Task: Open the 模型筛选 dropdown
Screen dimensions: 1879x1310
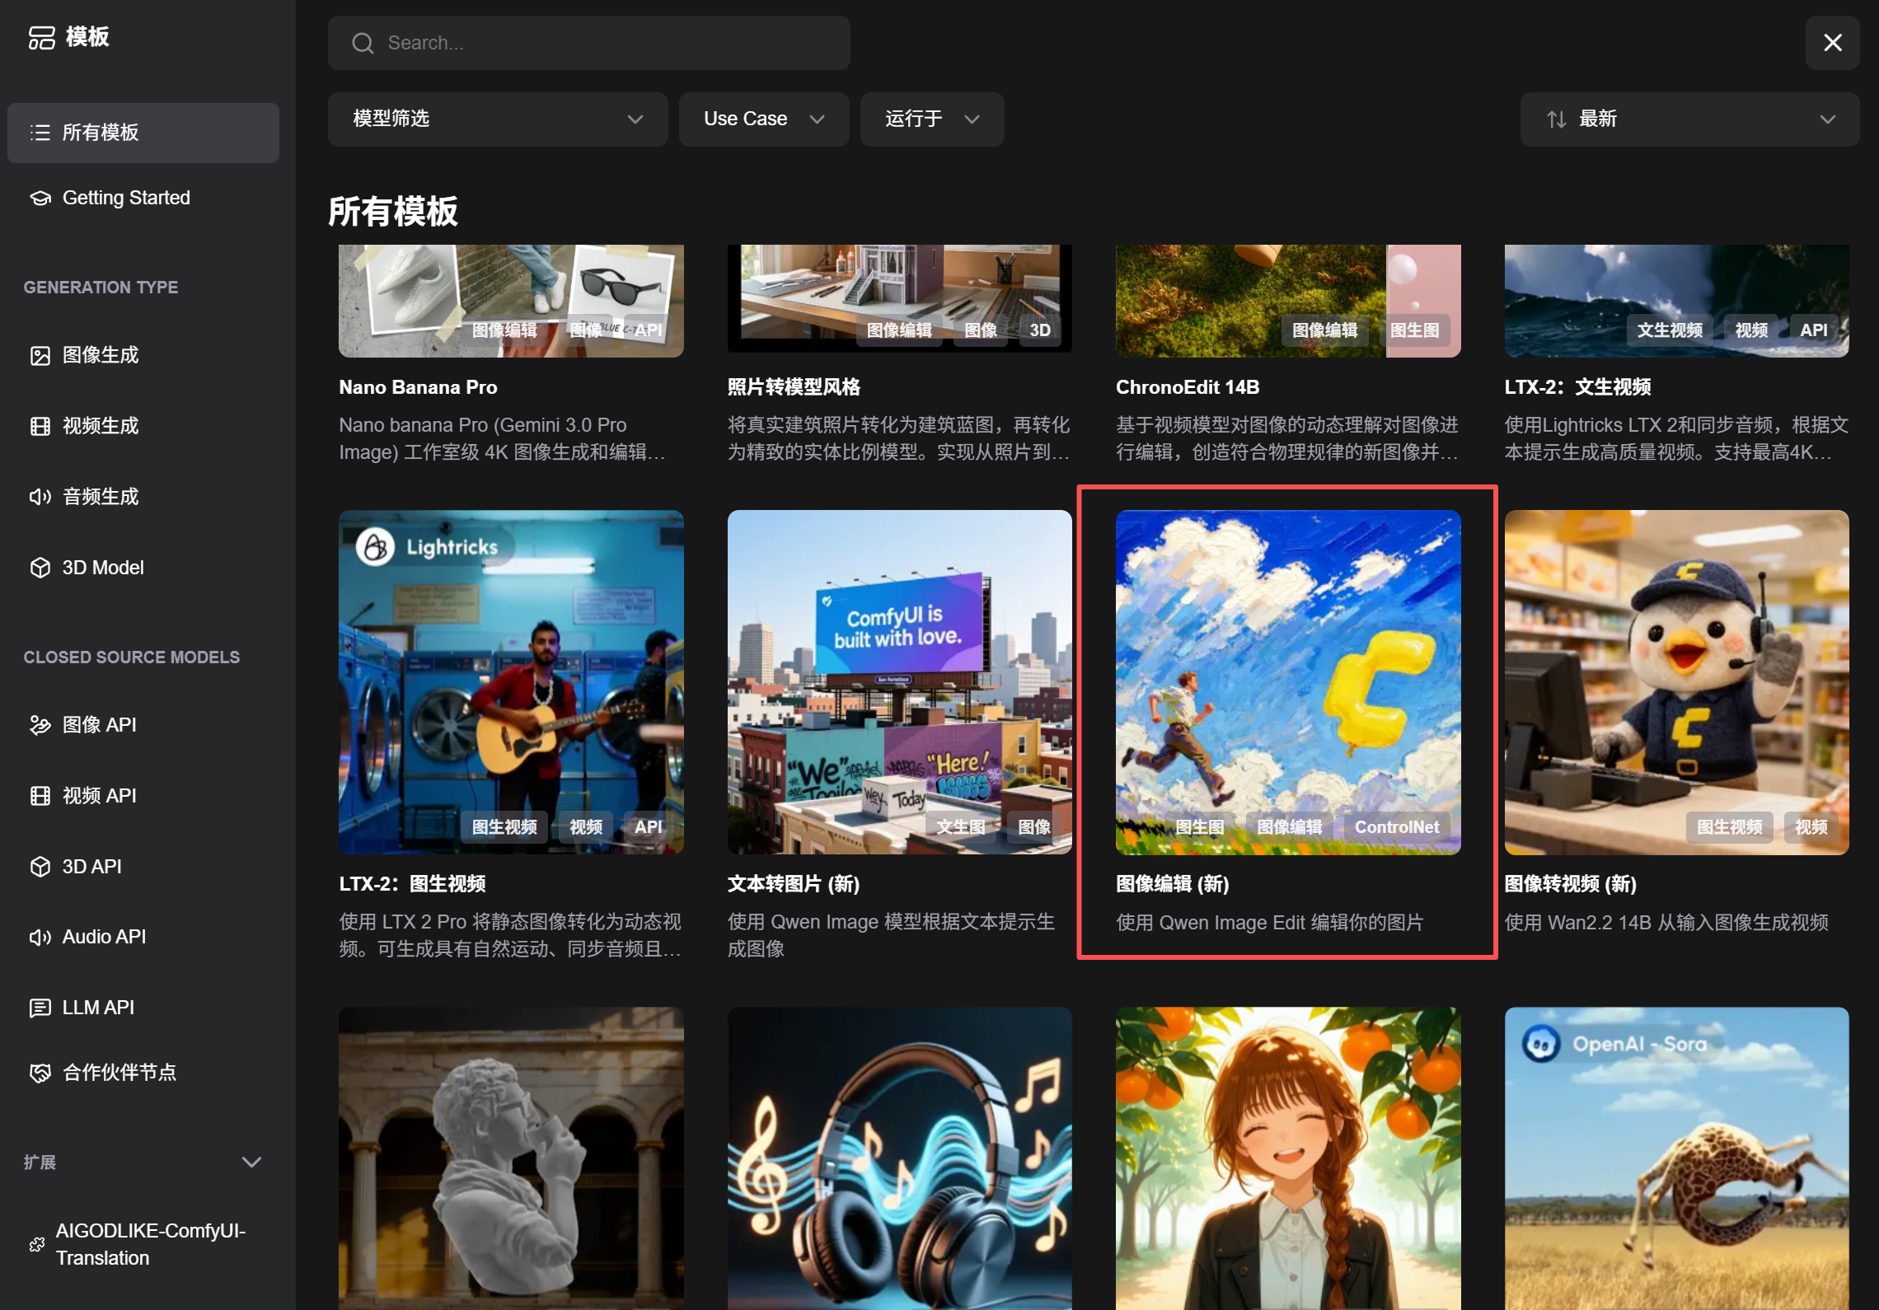Action: point(497,119)
